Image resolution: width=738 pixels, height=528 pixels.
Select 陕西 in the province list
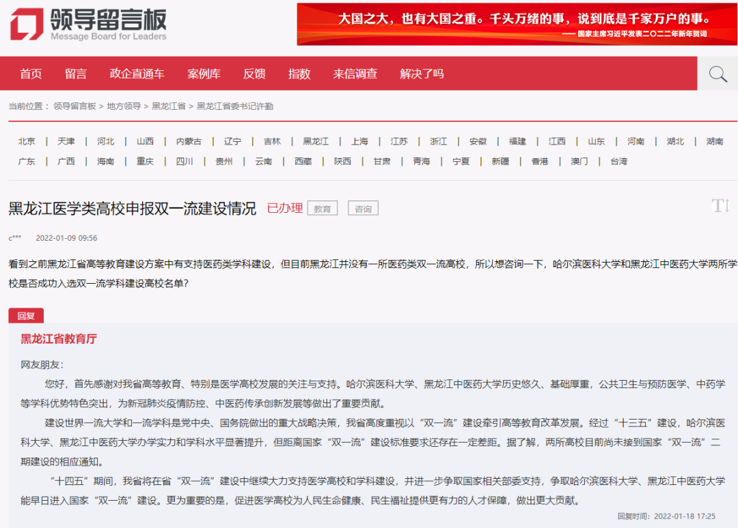point(342,162)
